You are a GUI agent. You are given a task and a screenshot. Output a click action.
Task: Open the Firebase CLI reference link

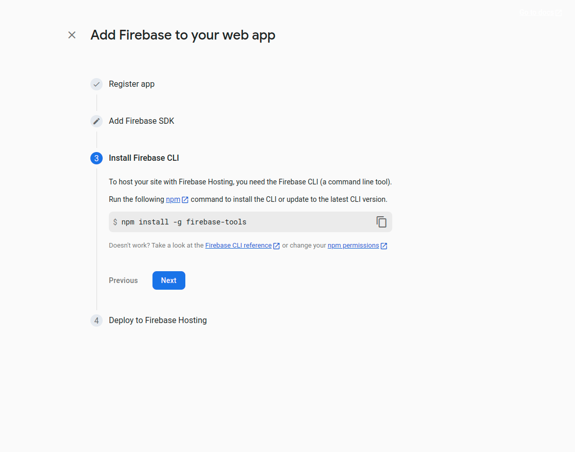tap(238, 246)
